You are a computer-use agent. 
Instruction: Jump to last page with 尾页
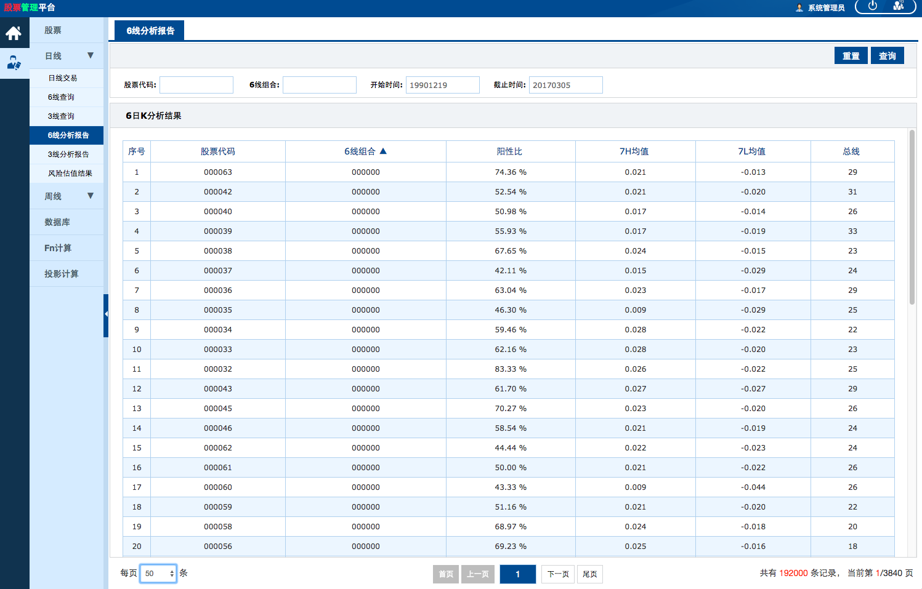(x=589, y=574)
